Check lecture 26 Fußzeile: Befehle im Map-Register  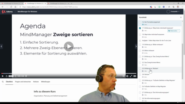(140, 87)
